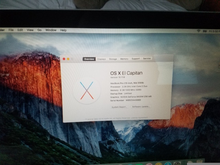The width and height of the screenshot is (220, 165).
Task: Click the clock showing Fri 5:50
Action: click(x=214, y=31)
